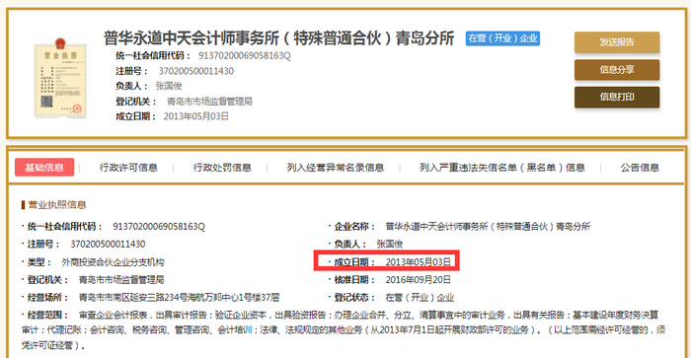Click header 登记机关 value 青岛市市场监督管理局
The height and width of the screenshot is (358, 691).
[x=209, y=102]
